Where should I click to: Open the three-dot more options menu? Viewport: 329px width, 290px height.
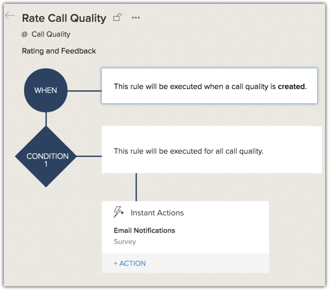pyautogui.click(x=135, y=18)
